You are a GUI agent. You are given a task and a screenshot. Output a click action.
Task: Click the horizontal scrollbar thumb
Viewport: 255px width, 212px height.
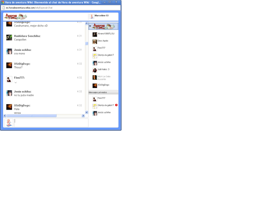(x=32, y=116)
